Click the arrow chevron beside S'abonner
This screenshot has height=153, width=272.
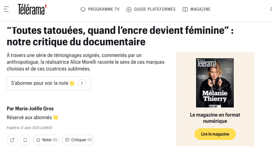tap(82, 83)
